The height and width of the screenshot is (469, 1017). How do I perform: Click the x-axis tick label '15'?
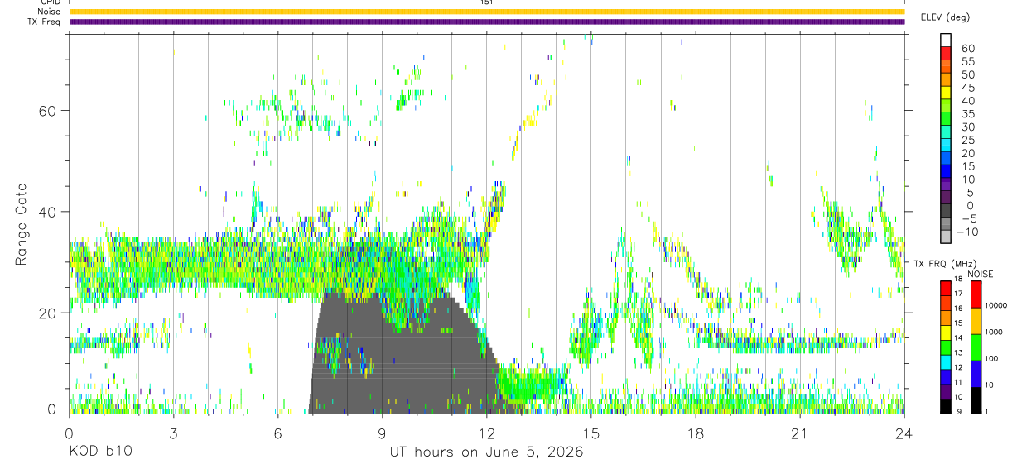(590, 433)
